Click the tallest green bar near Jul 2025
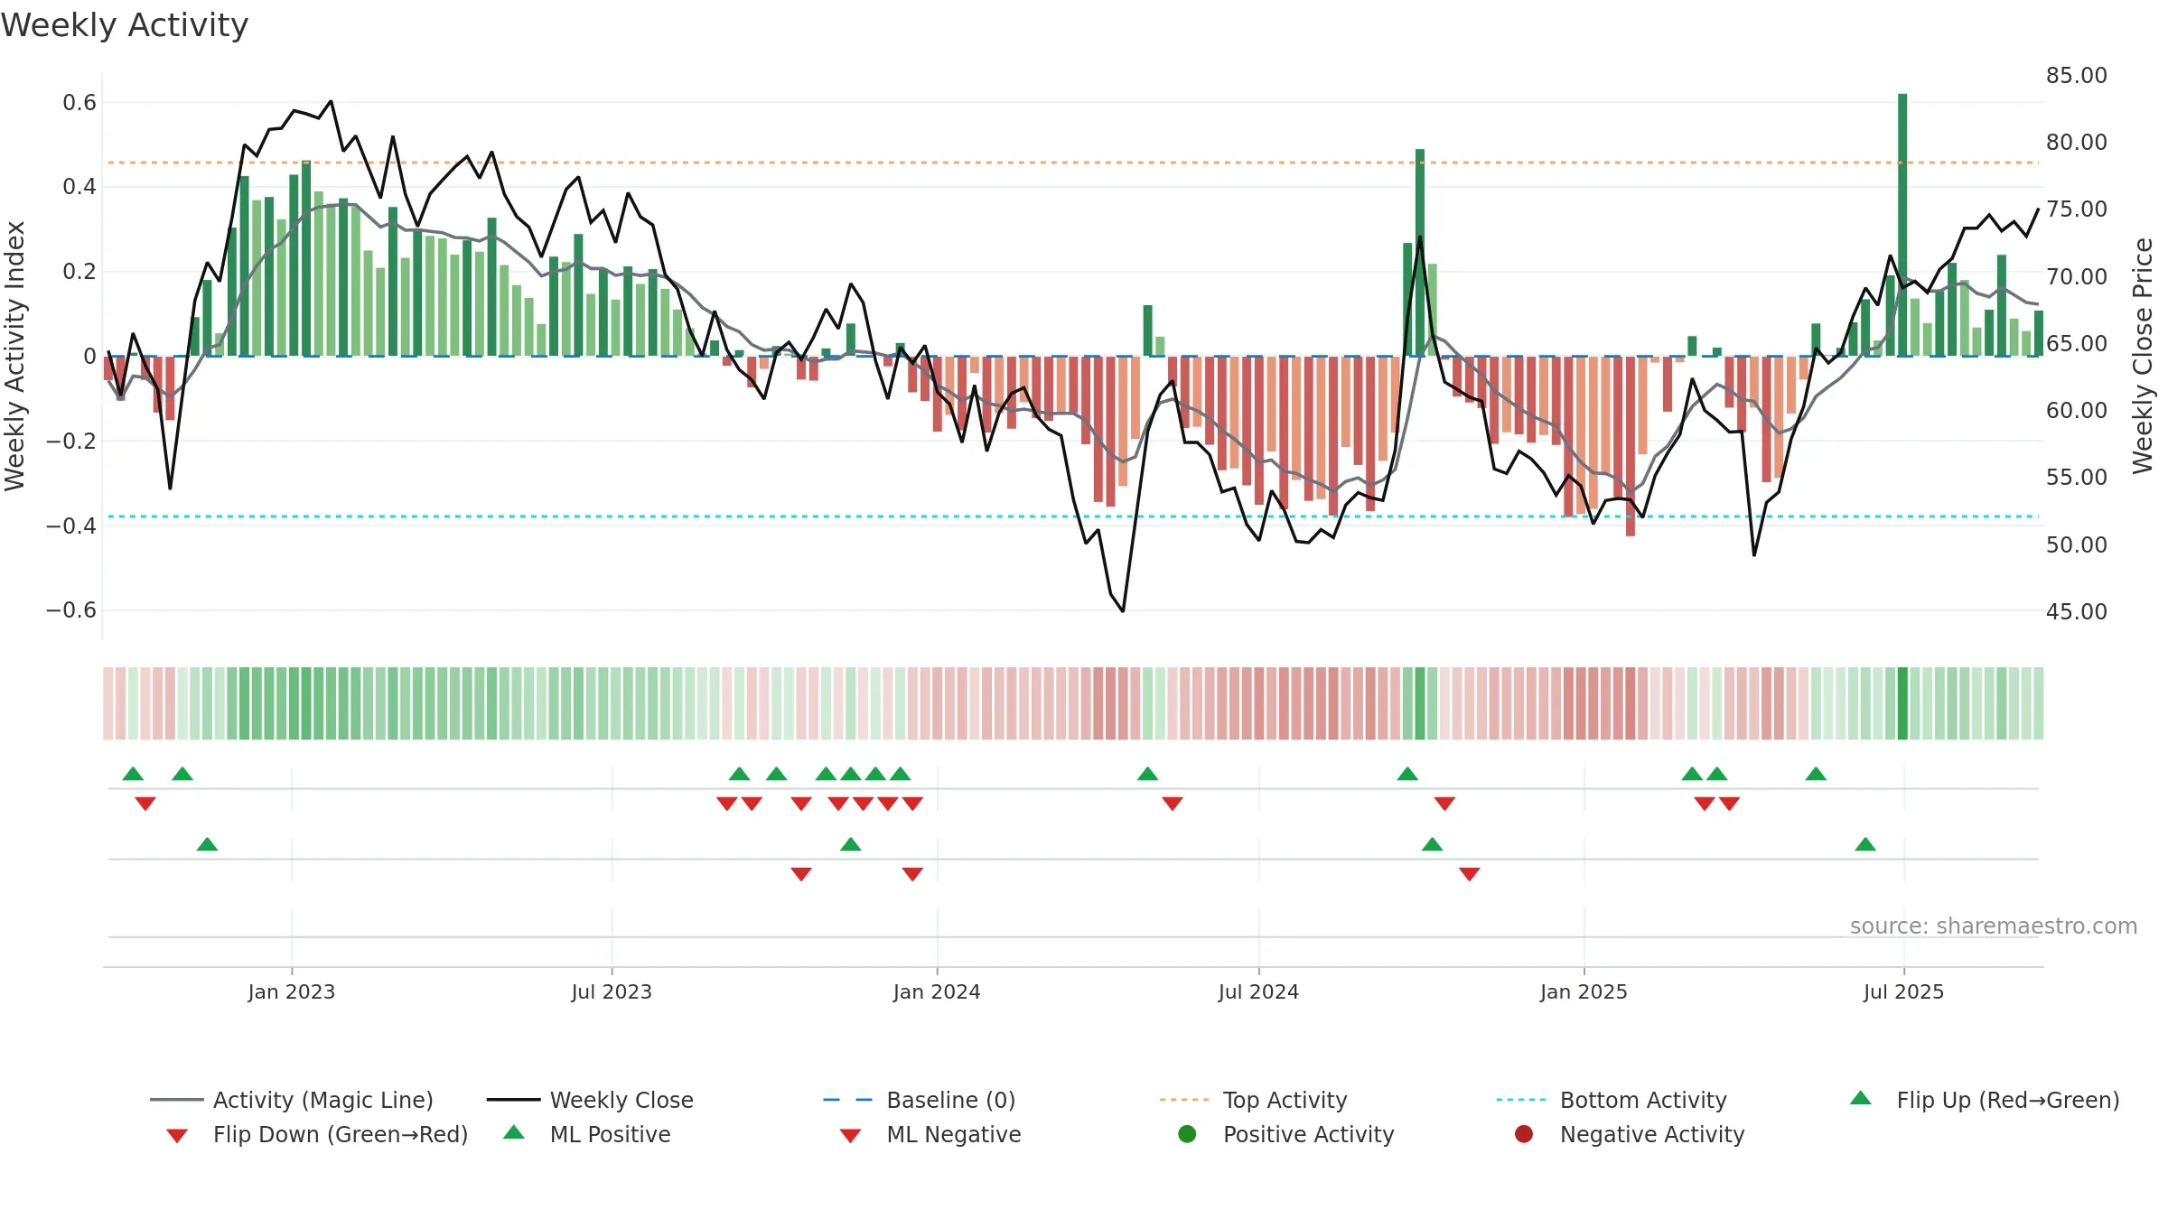This screenshot has width=2168, height=1219. tap(1902, 225)
